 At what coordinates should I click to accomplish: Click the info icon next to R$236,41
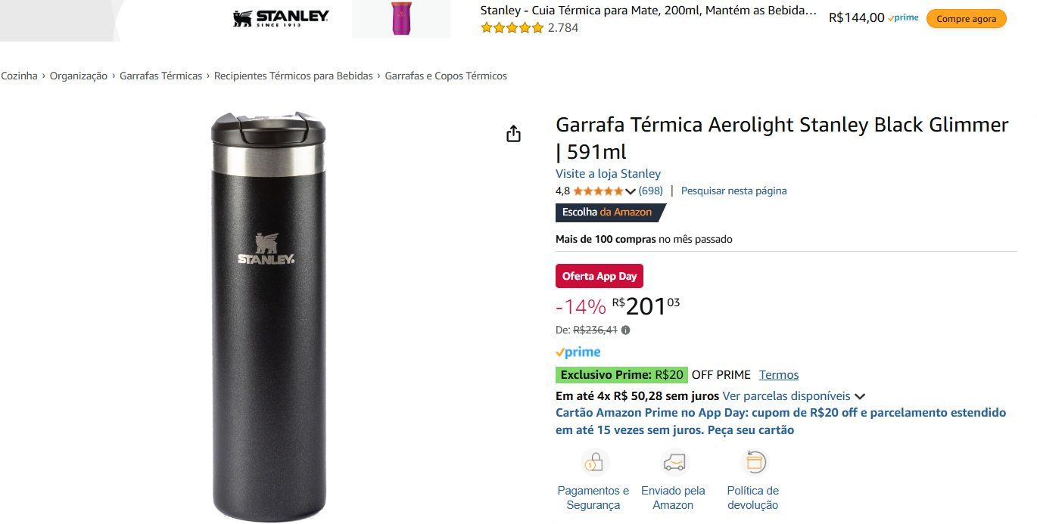pos(625,330)
